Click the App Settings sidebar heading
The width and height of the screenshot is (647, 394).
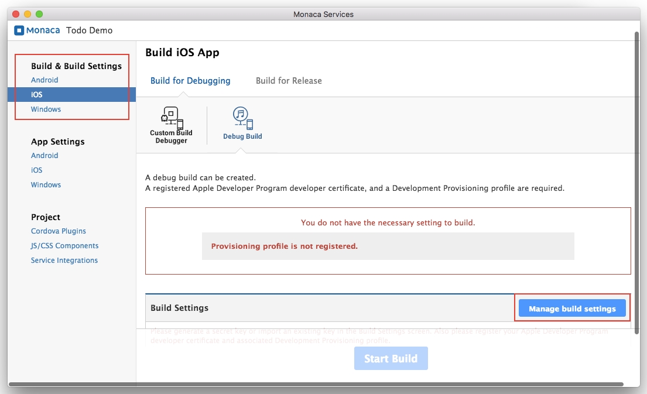(x=58, y=142)
